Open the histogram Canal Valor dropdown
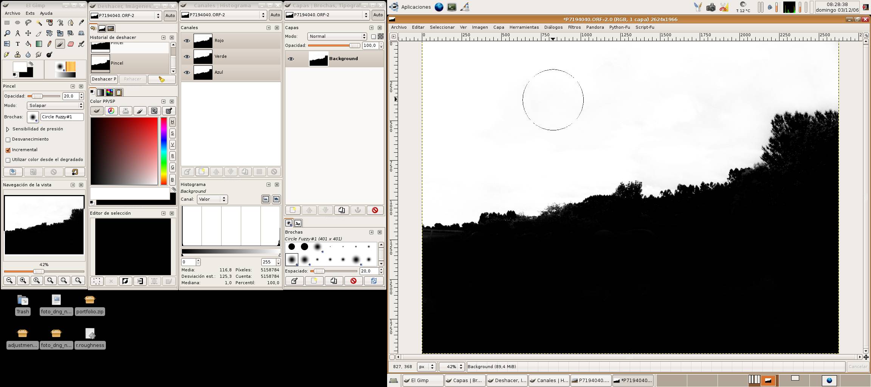 (x=212, y=199)
